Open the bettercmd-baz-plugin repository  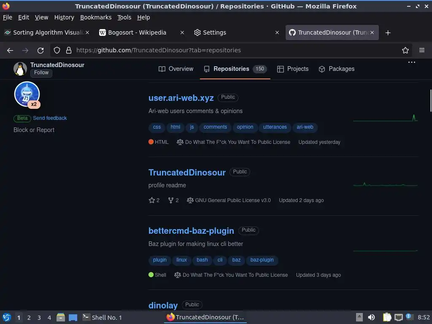click(x=191, y=231)
